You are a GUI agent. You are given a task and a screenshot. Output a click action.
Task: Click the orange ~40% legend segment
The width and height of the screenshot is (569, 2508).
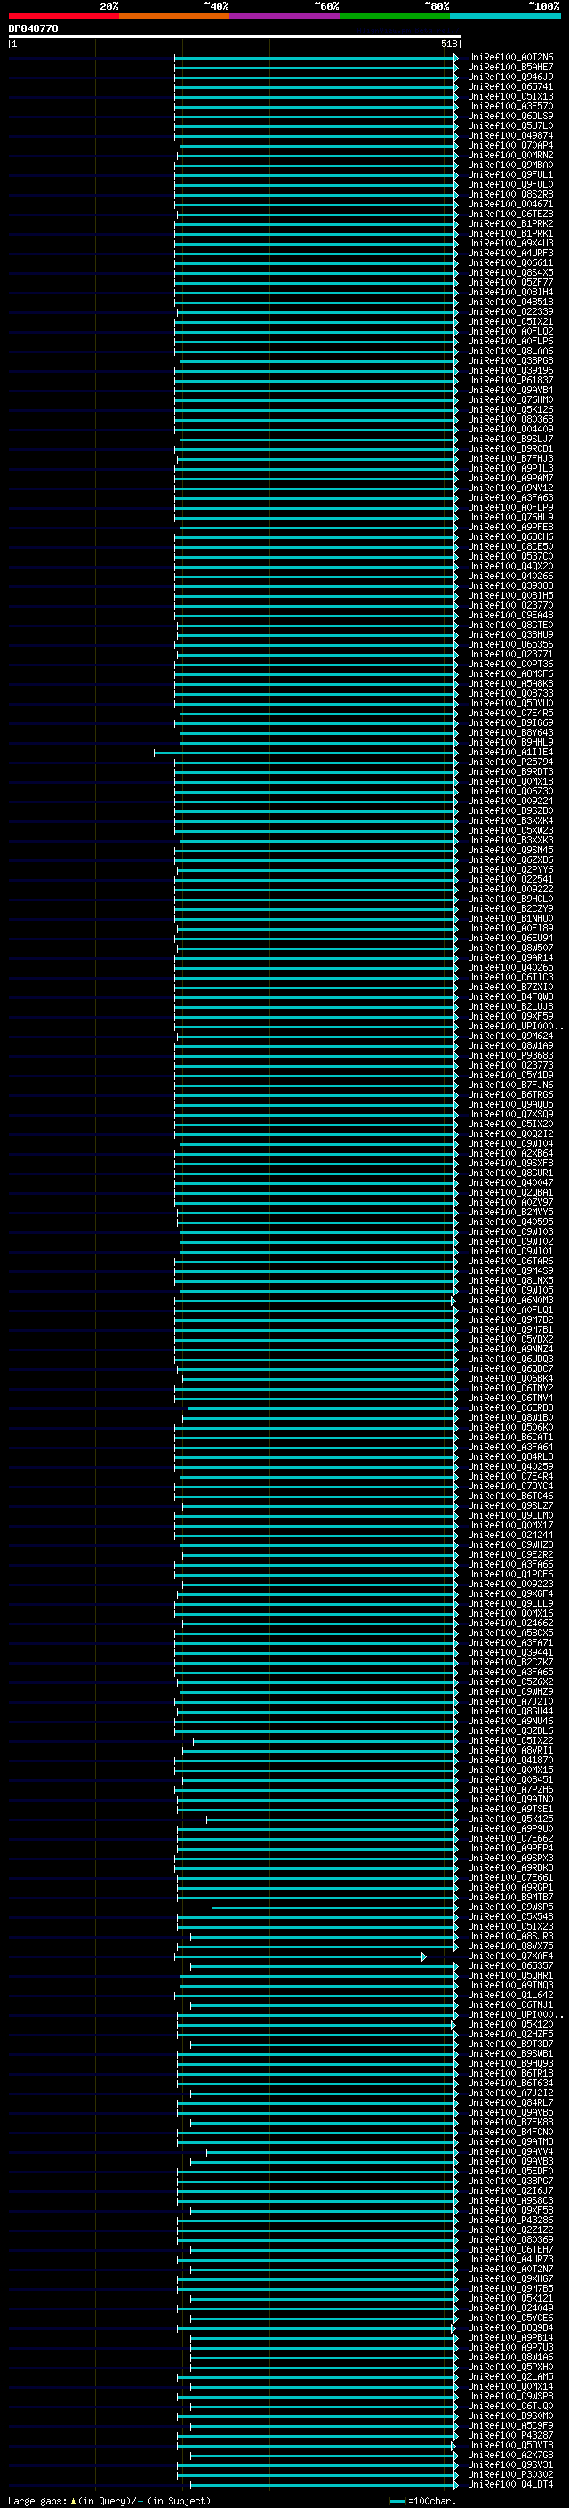pos(174,16)
